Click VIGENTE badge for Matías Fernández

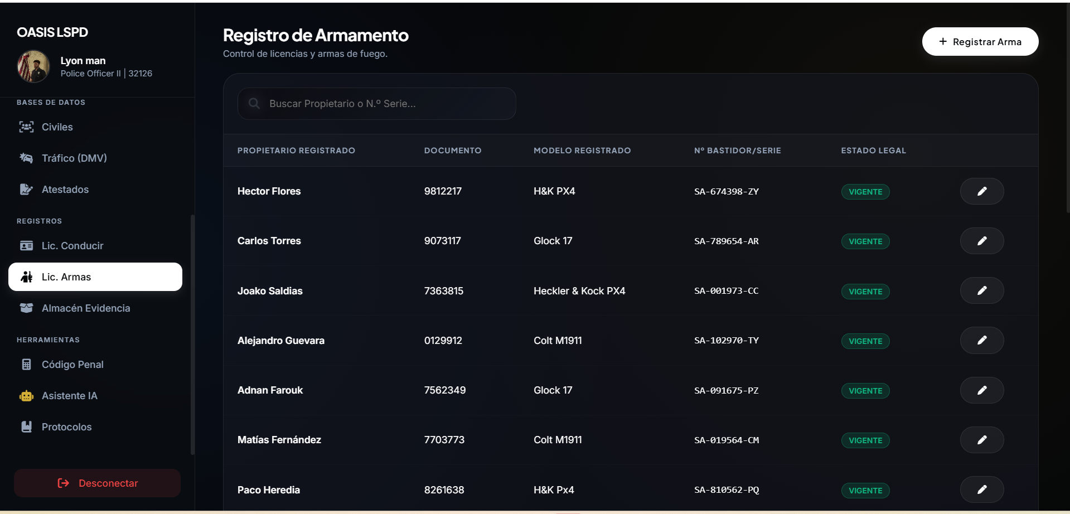click(865, 440)
